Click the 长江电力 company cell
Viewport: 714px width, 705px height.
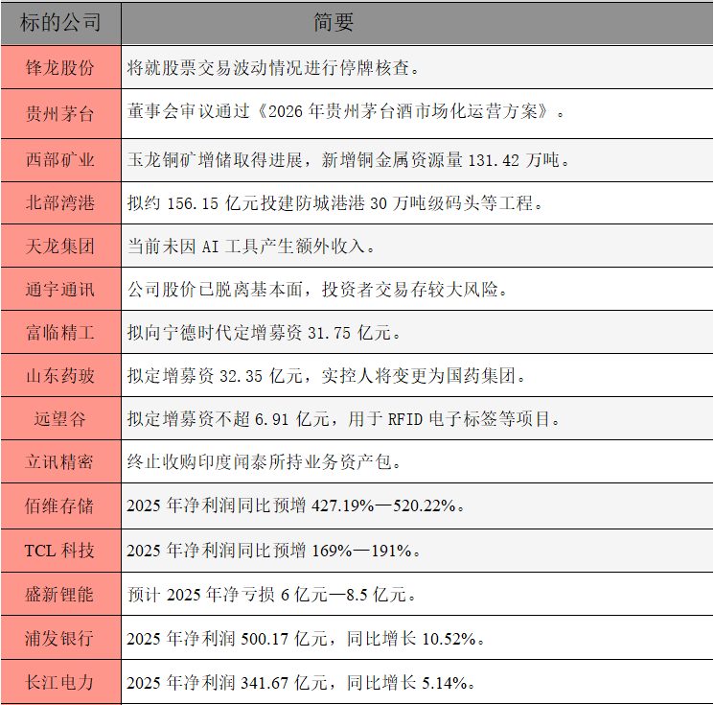60,683
